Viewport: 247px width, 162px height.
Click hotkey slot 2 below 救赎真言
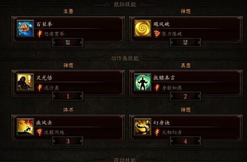(185, 96)
